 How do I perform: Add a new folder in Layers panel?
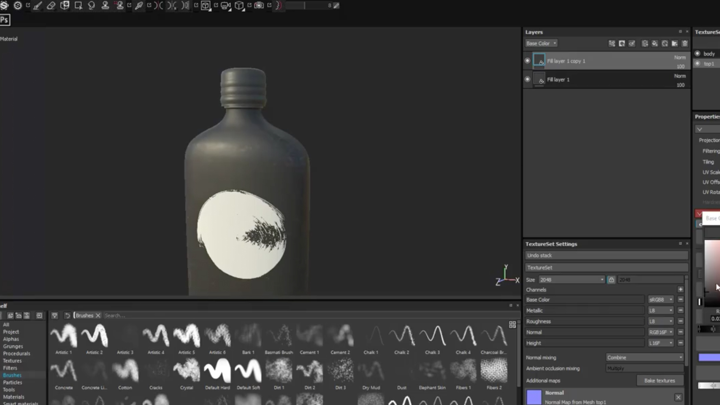(x=675, y=43)
